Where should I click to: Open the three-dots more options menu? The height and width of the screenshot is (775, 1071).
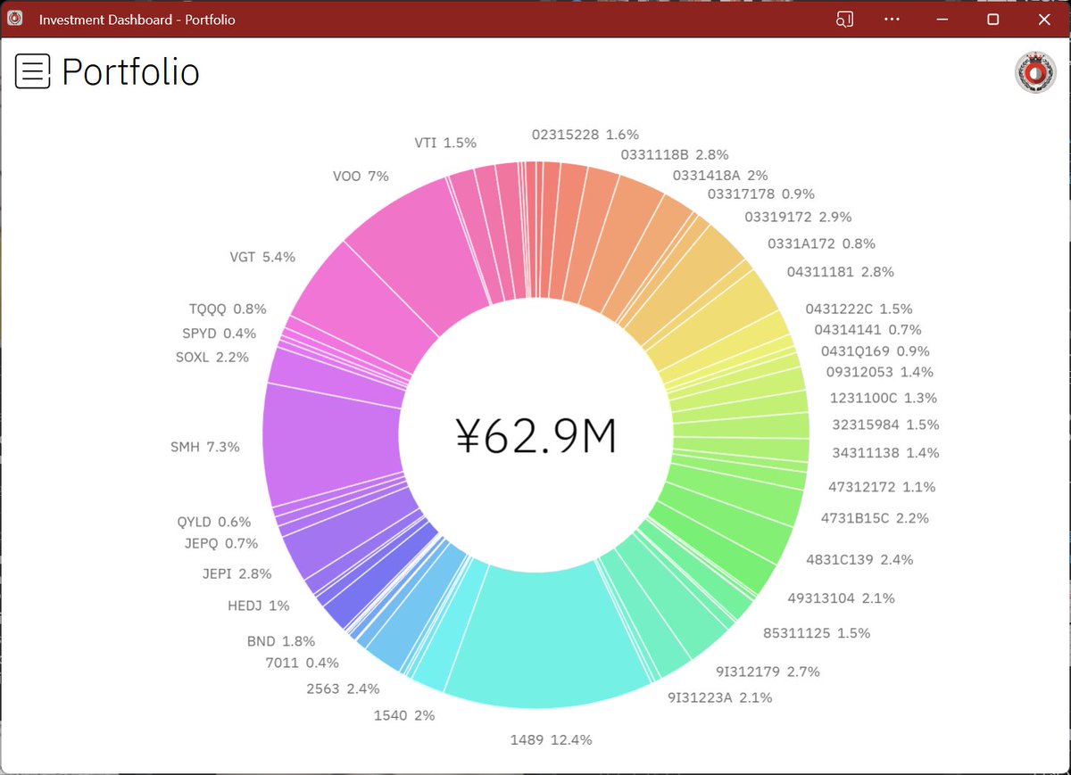tap(892, 20)
